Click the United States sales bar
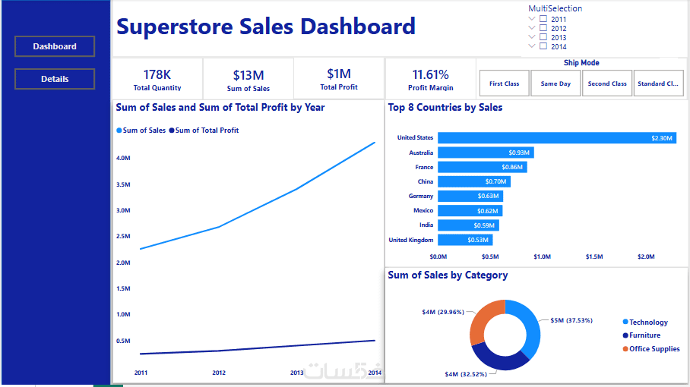Screen dimensions: 690x387 pyautogui.click(x=557, y=138)
